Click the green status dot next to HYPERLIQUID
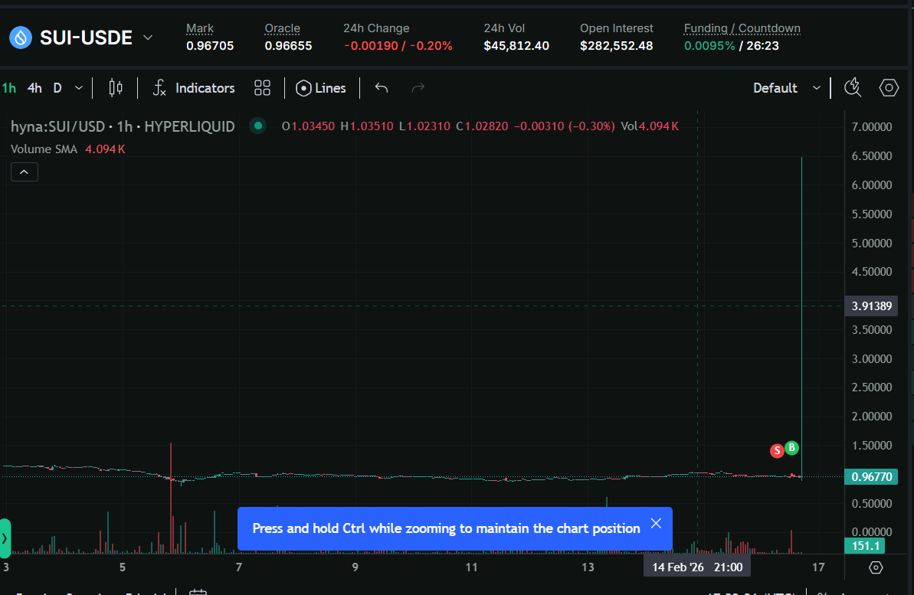The width and height of the screenshot is (914, 595). [258, 126]
